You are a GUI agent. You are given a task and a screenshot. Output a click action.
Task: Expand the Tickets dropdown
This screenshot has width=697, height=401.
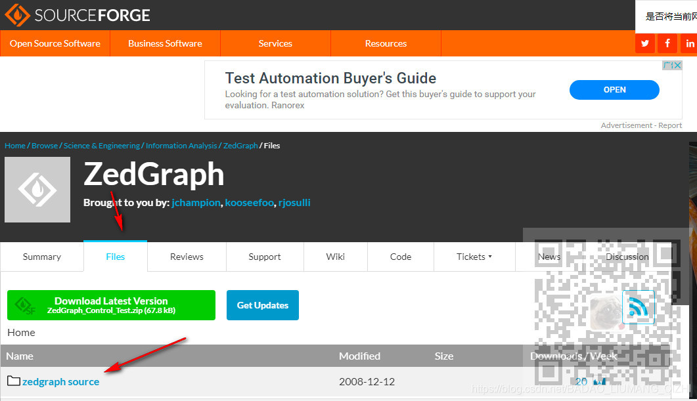click(x=474, y=257)
